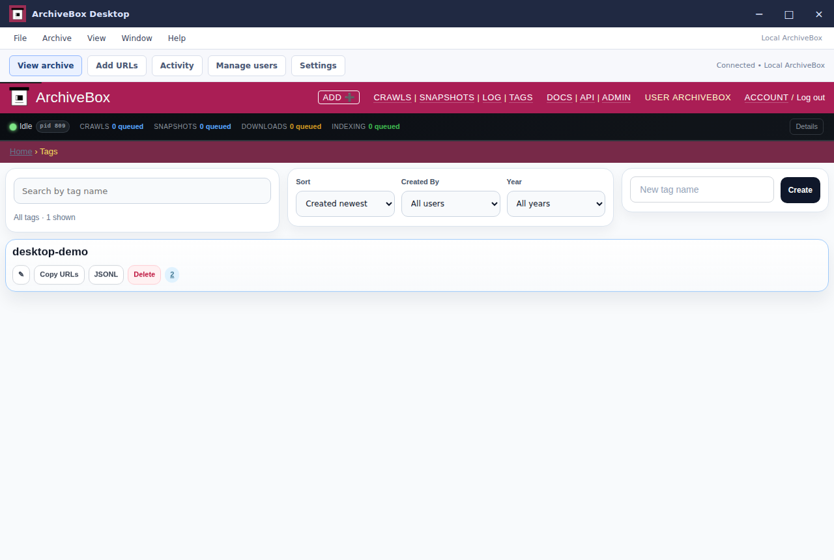Image resolution: width=834 pixels, height=560 pixels.
Task: Edit the desktop-demo tag with pencil icon
Action: click(x=21, y=275)
